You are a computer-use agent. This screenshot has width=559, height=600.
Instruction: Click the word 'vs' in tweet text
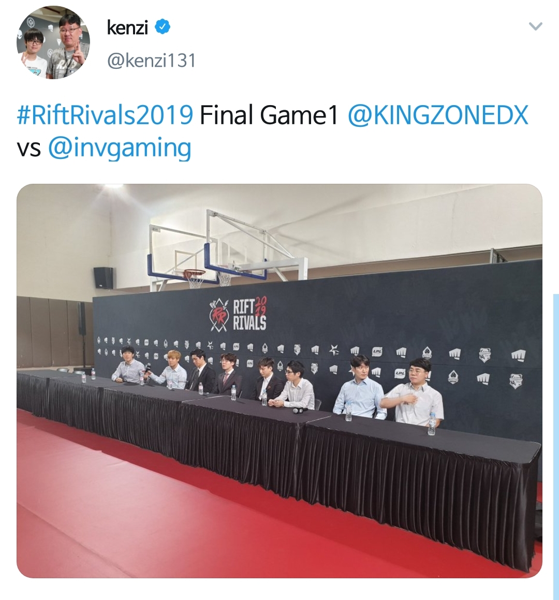(28, 149)
